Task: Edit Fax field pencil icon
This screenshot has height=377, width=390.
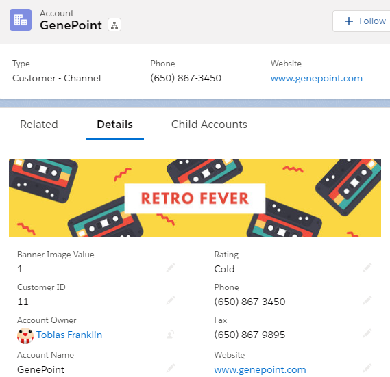Action: pyautogui.click(x=367, y=333)
